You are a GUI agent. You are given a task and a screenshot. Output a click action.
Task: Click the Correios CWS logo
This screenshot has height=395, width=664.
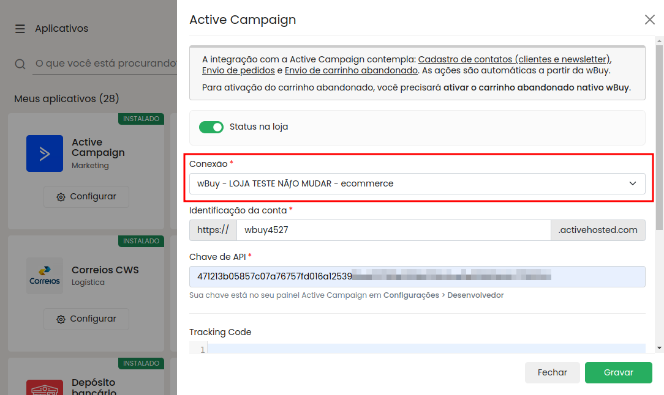point(45,276)
